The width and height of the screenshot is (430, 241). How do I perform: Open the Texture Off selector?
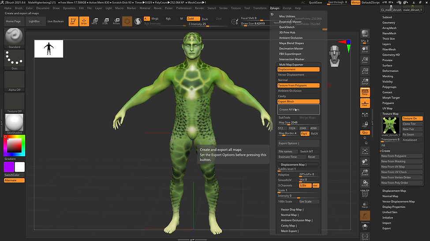click(x=14, y=102)
